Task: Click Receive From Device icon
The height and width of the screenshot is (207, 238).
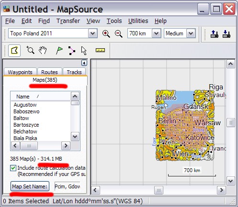Action: 227,34
